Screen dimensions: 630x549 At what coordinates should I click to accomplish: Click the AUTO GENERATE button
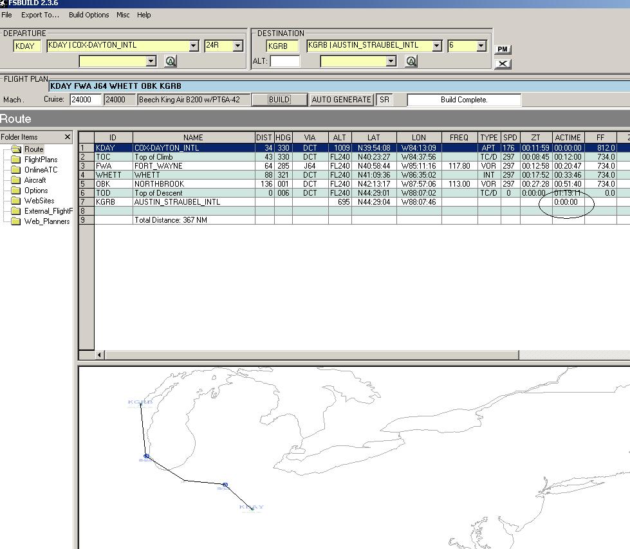tap(342, 100)
